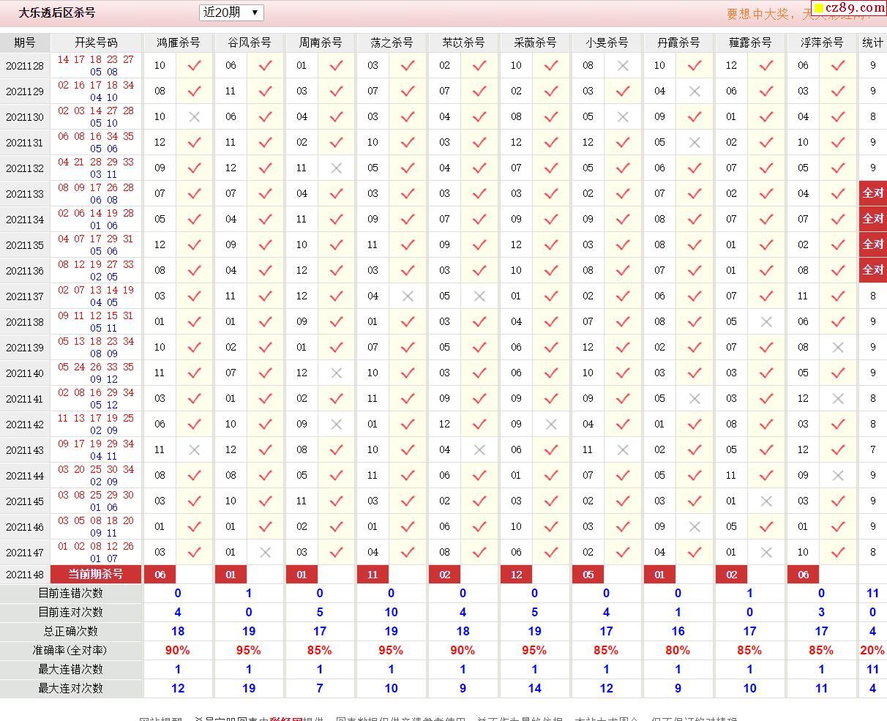The image size is (887, 721).
Task: Click the red 11 current pick under 荡之杀号
Action: coord(373,575)
